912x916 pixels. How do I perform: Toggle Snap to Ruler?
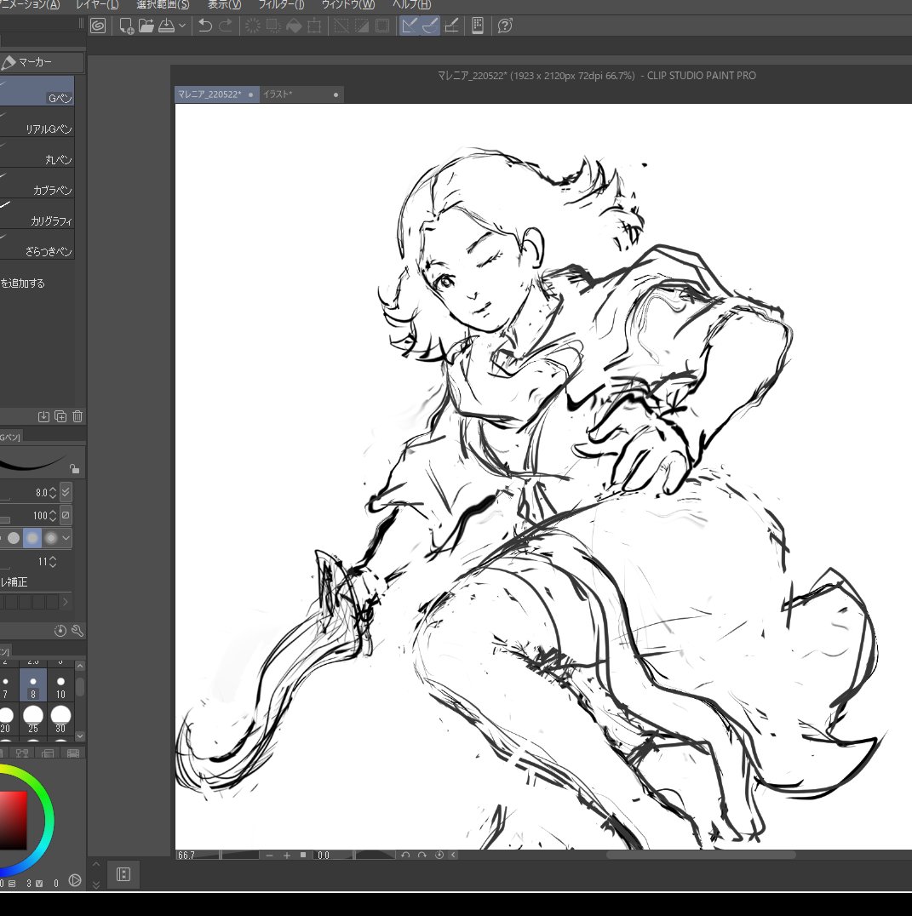[410, 26]
